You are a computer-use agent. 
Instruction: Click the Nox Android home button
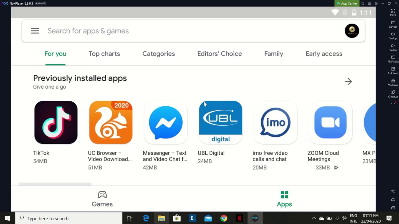click(393, 199)
